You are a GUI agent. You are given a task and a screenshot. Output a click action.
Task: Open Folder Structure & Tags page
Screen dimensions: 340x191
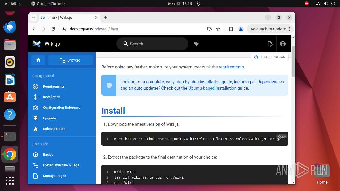[x=62, y=165]
